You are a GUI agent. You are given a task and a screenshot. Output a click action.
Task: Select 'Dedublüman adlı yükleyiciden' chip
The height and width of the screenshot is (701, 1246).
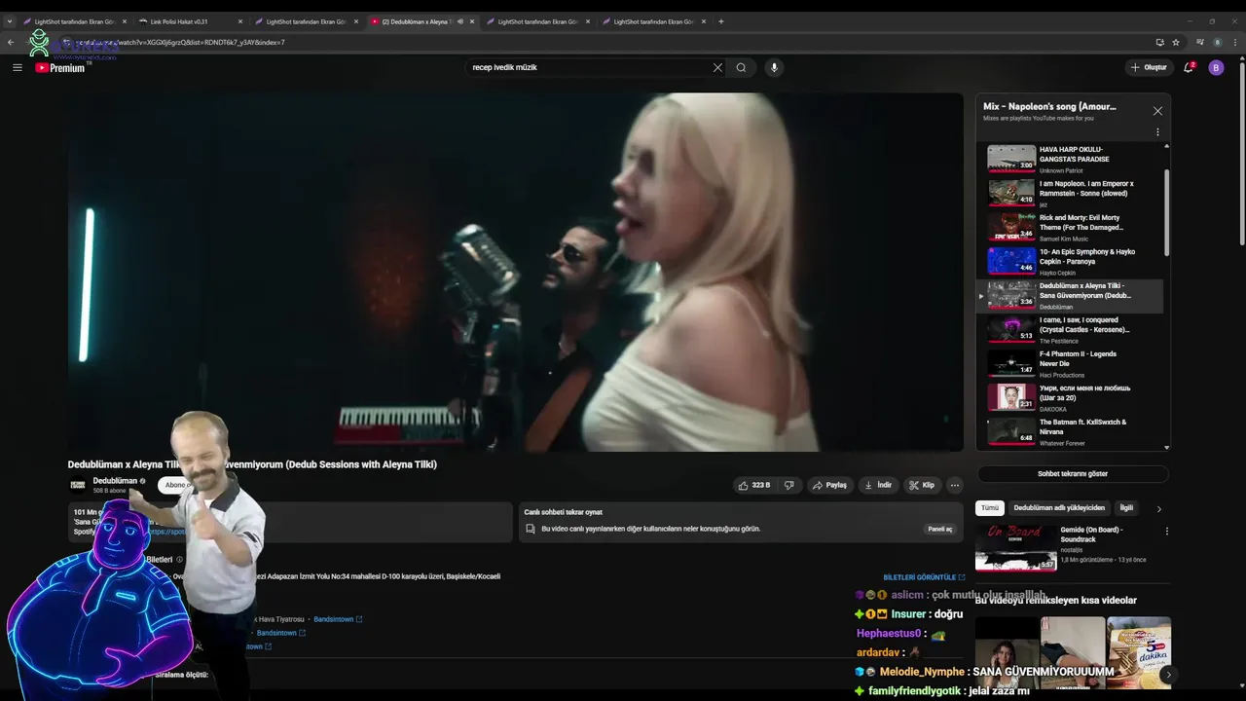pyautogui.click(x=1059, y=508)
